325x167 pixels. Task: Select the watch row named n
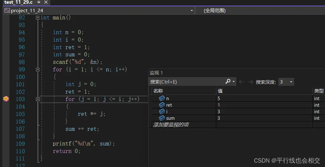coord(237,99)
